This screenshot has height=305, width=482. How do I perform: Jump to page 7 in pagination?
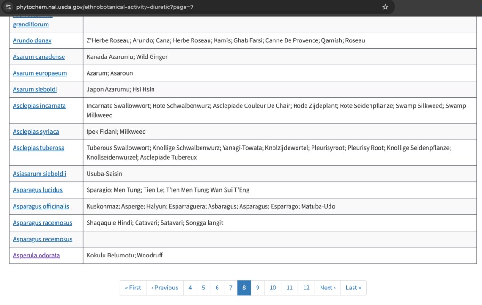(231, 288)
